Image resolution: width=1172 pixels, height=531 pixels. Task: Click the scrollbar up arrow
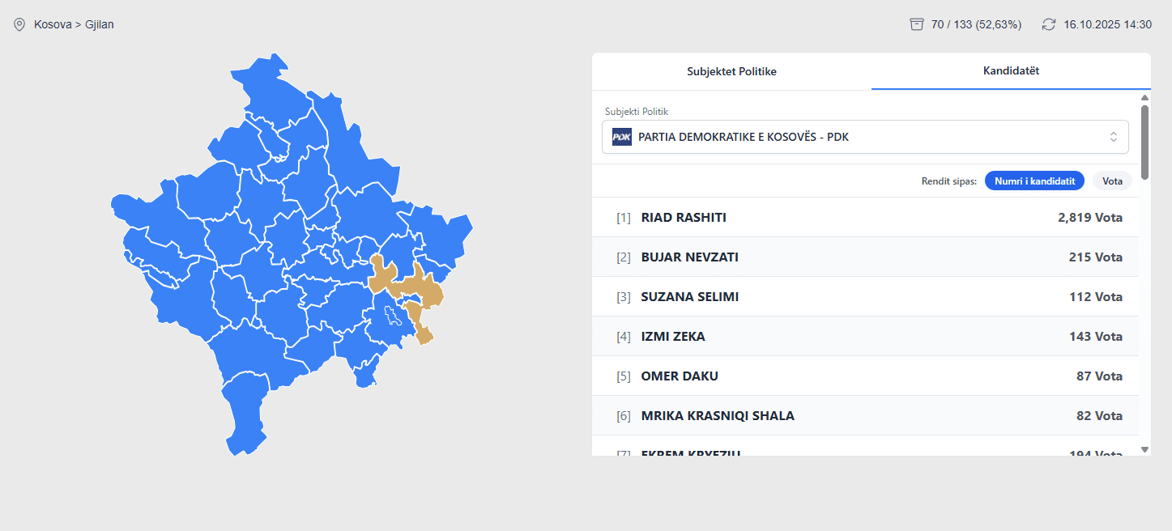point(1144,98)
